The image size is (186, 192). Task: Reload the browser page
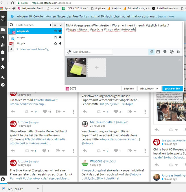(12, 3)
